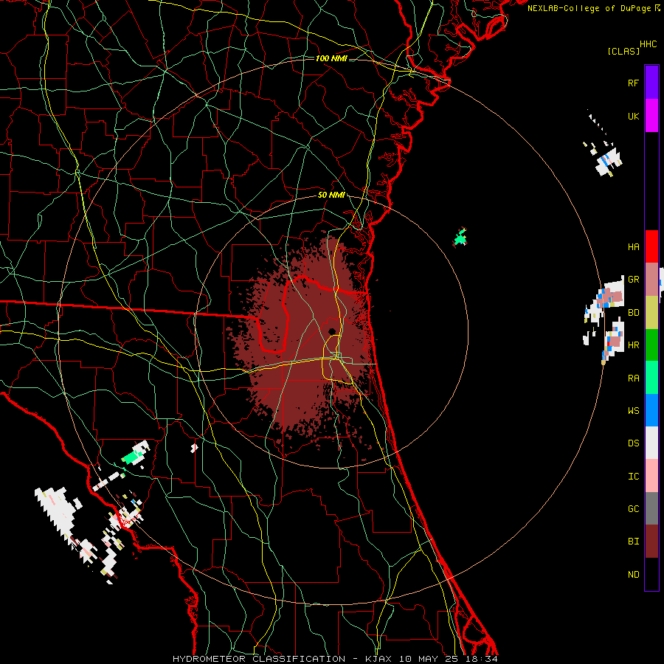Click the DS legend label
The width and height of the screenshot is (664, 664).
pos(633,443)
